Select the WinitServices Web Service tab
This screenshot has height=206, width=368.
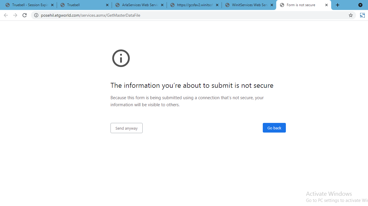tap(247, 5)
